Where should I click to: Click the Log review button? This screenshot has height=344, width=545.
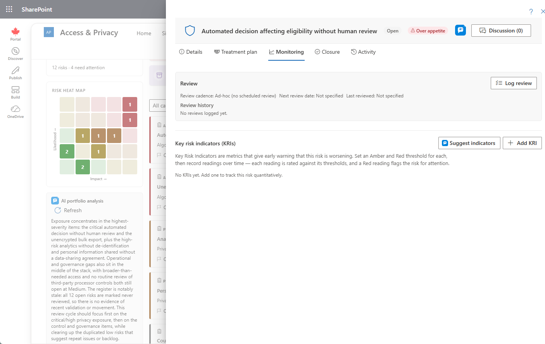point(514,83)
